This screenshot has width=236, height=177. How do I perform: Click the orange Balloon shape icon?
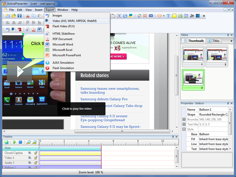(x=159, y=16)
